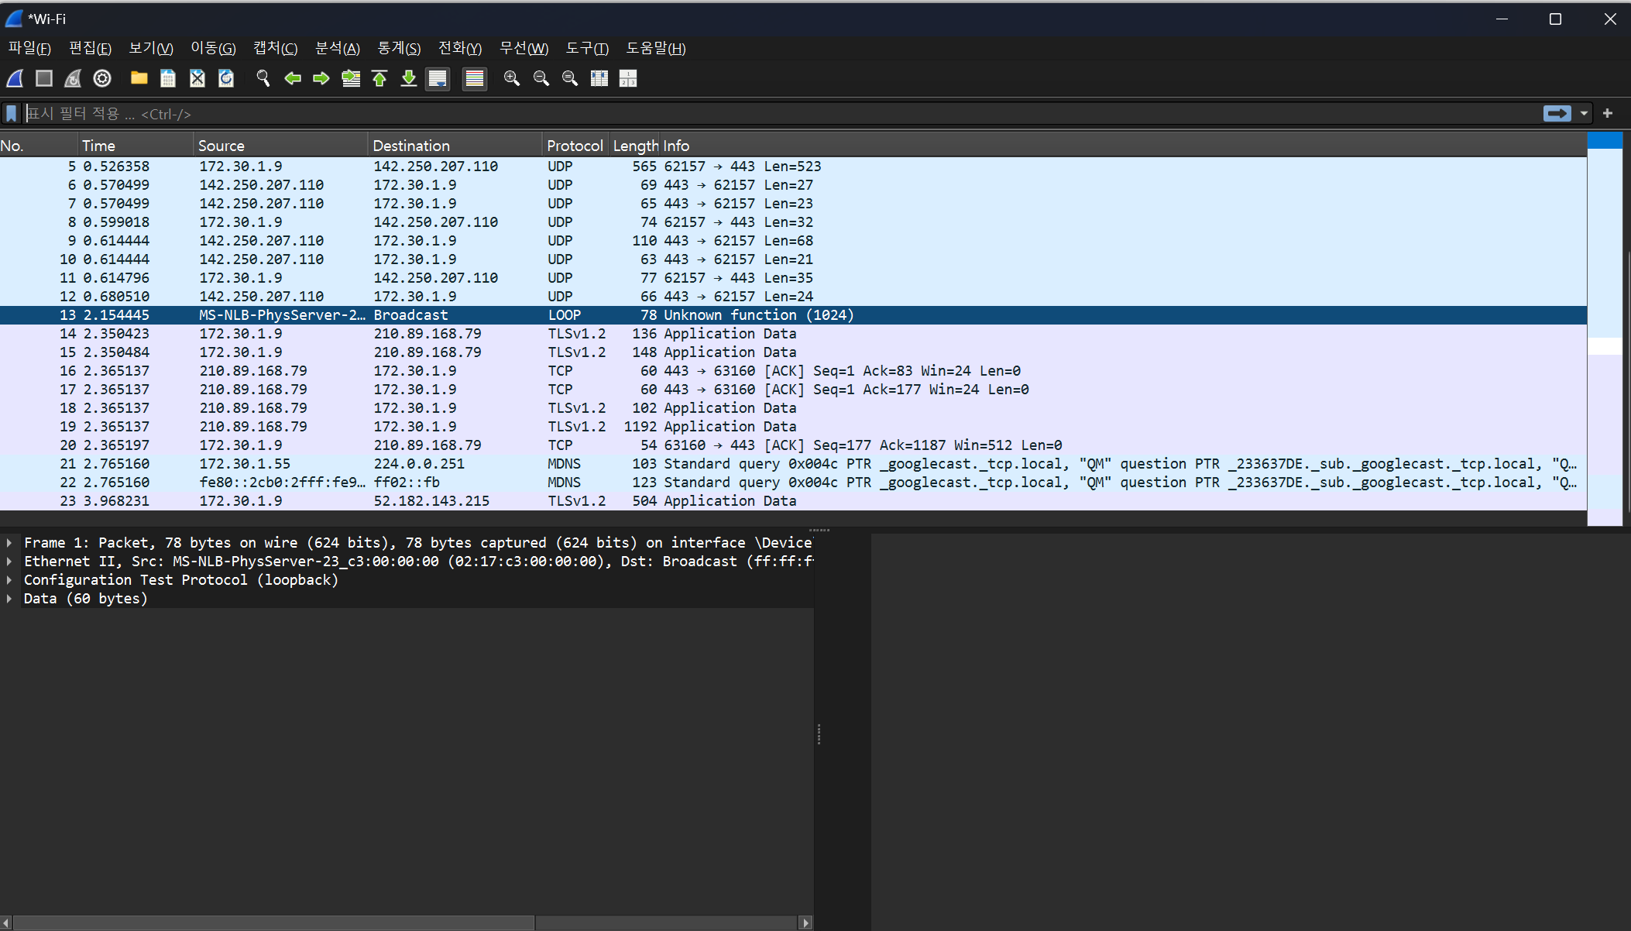Expand the Ethernet II detail row
The height and width of the screenshot is (931, 1631).
(x=9, y=562)
